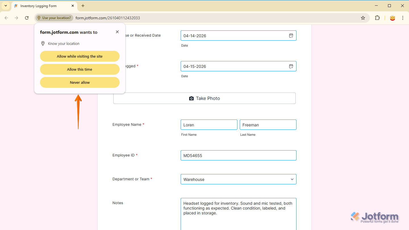Image resolution: width=409 pixels, height=230 pixels.
Task: Choose Never allow for location access
Action: (80, 82)
